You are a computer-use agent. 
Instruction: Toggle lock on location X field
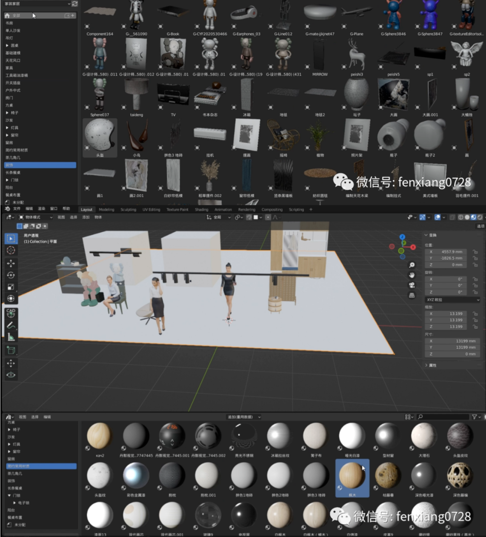tap(475, 252)
